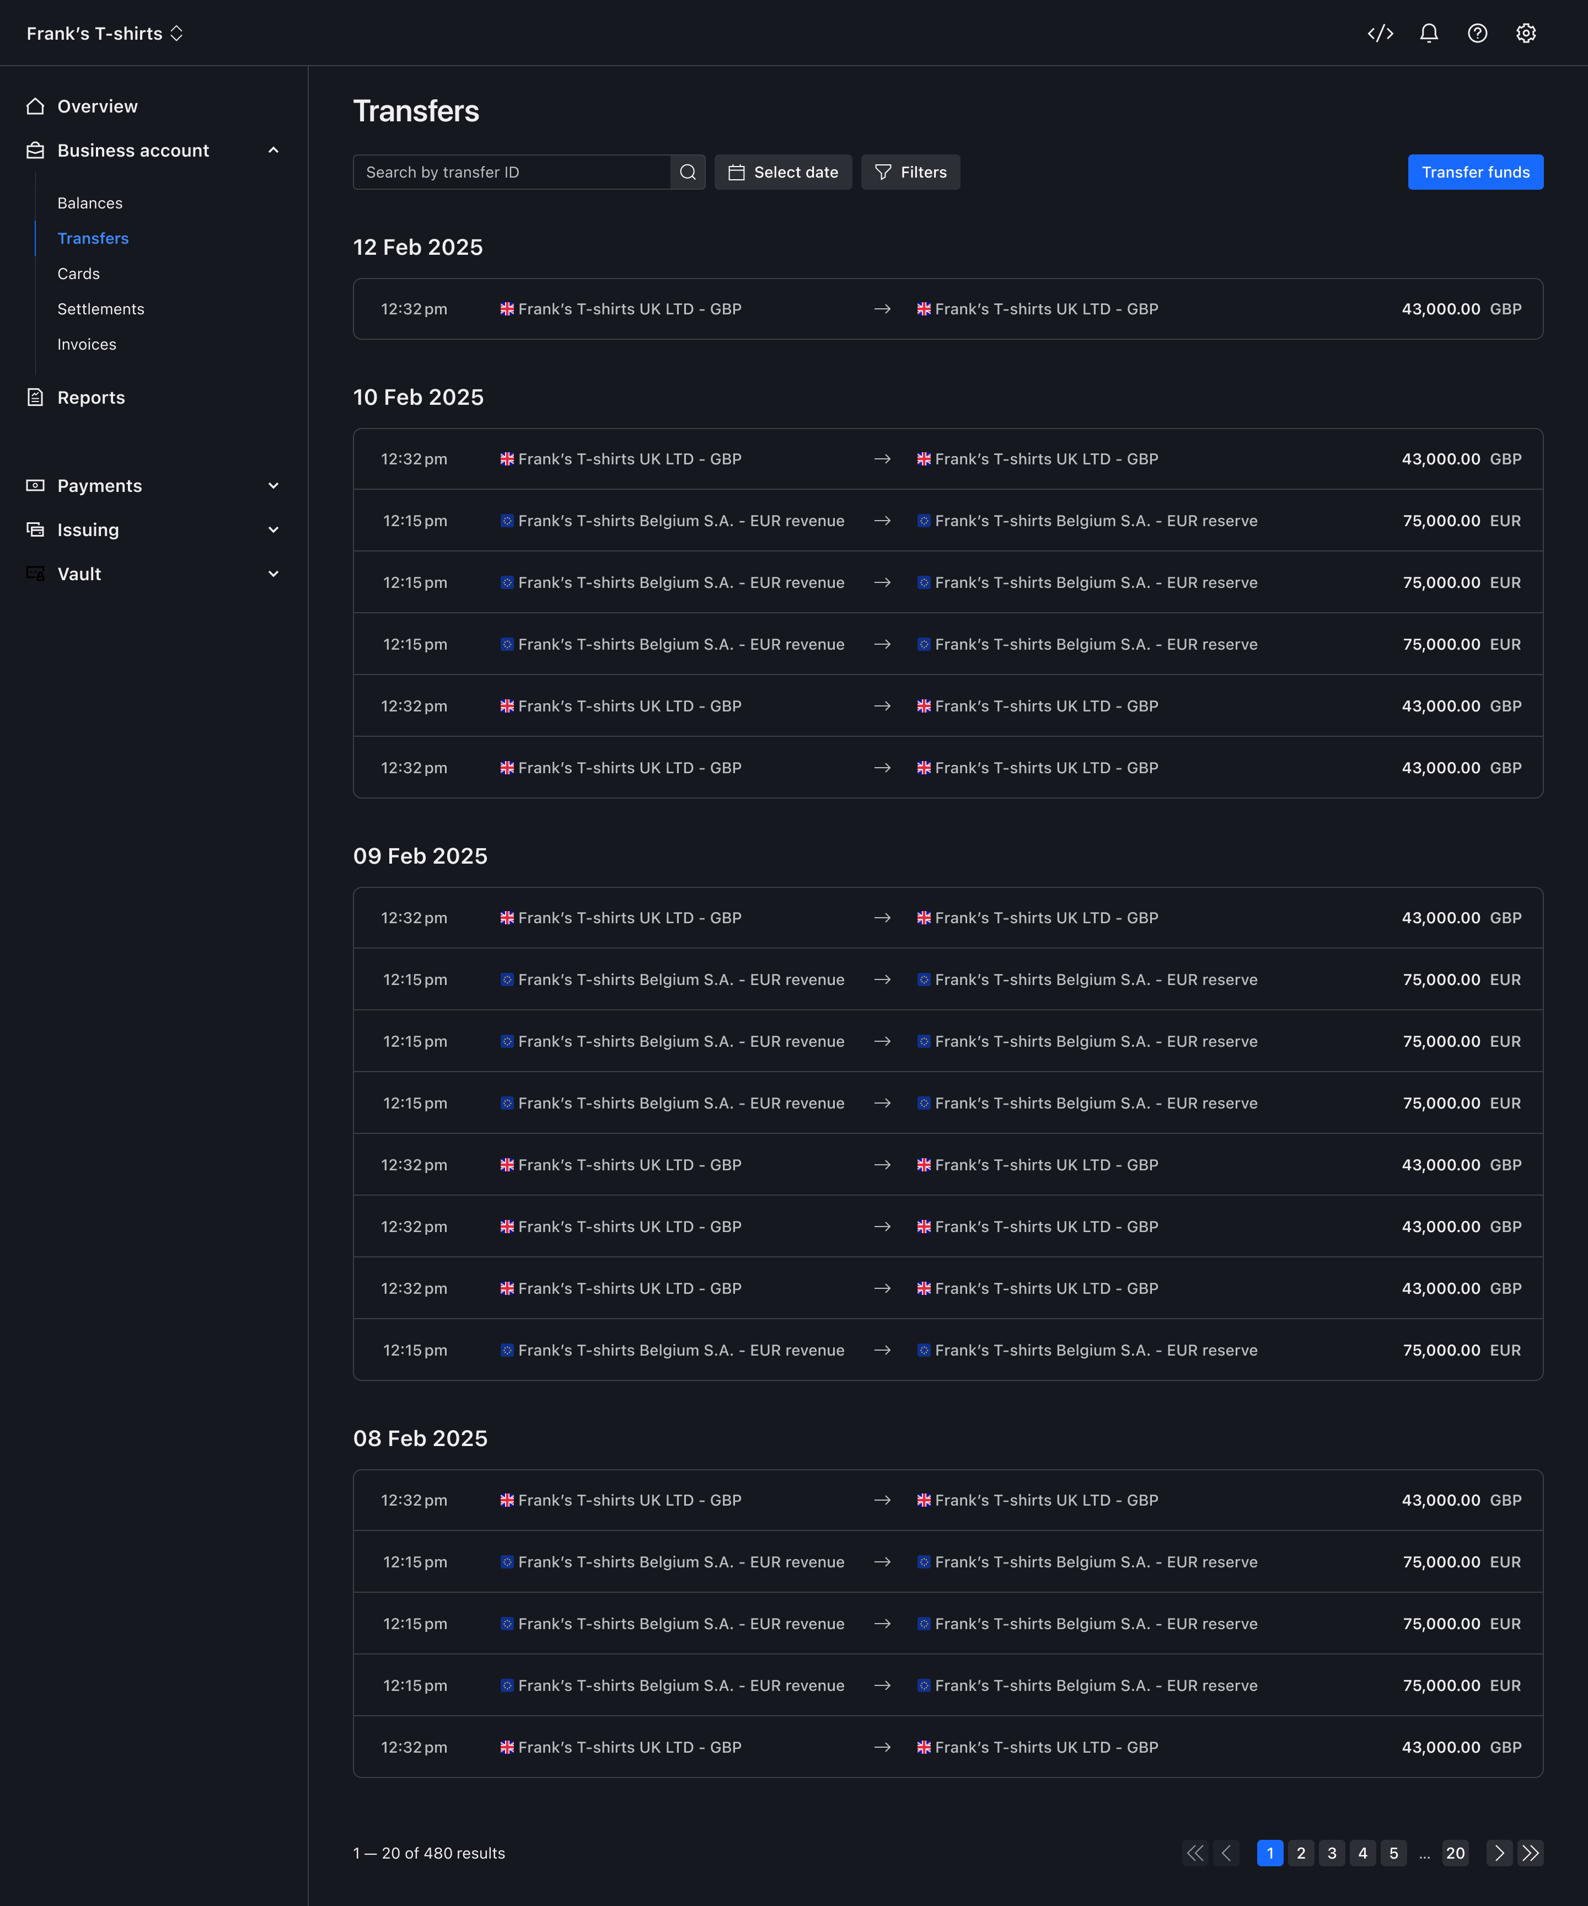Click the Transfers page title
1588x1906 pixels.
(x=416, y=111)
